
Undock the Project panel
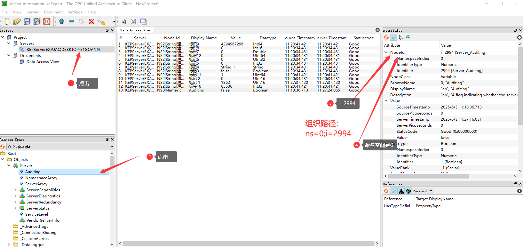tap(107, 30)
